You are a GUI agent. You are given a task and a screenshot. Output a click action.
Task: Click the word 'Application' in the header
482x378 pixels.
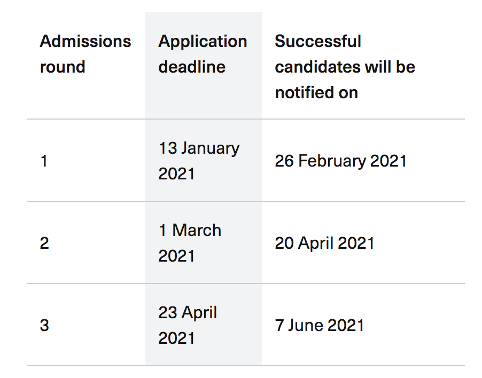point(203,42)
